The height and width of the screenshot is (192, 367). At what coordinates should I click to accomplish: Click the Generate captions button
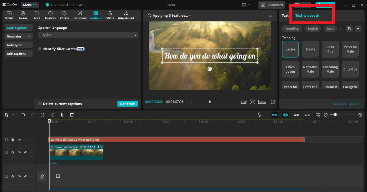point(128,104)
